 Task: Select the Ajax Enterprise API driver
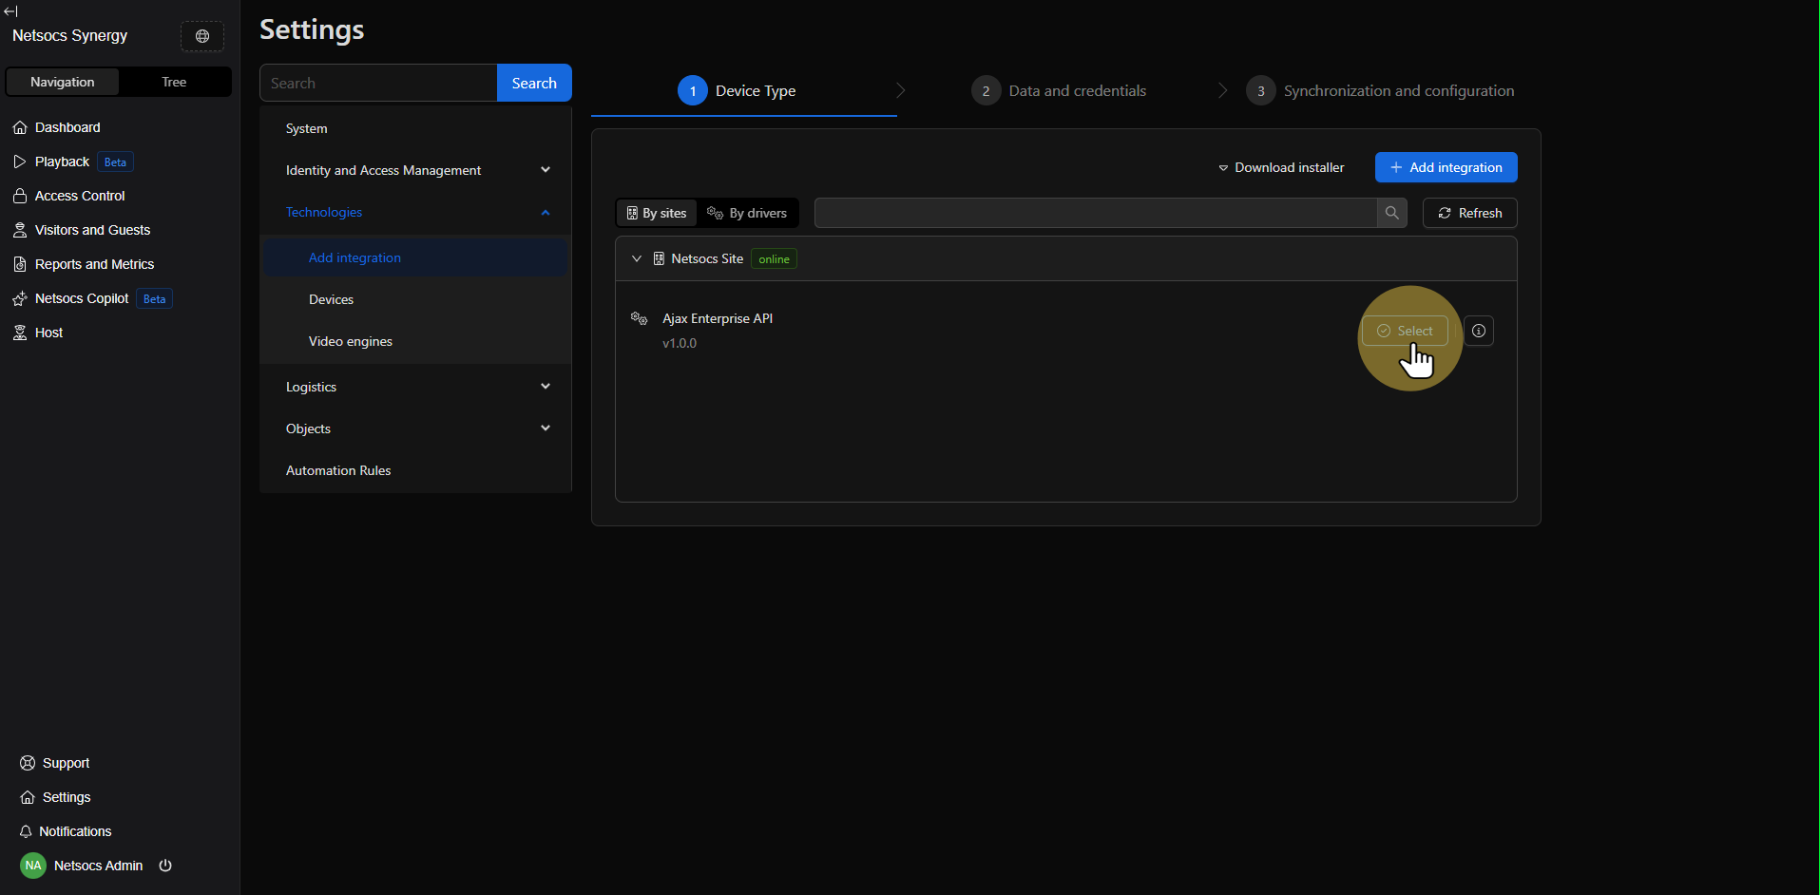point(1405,331)
